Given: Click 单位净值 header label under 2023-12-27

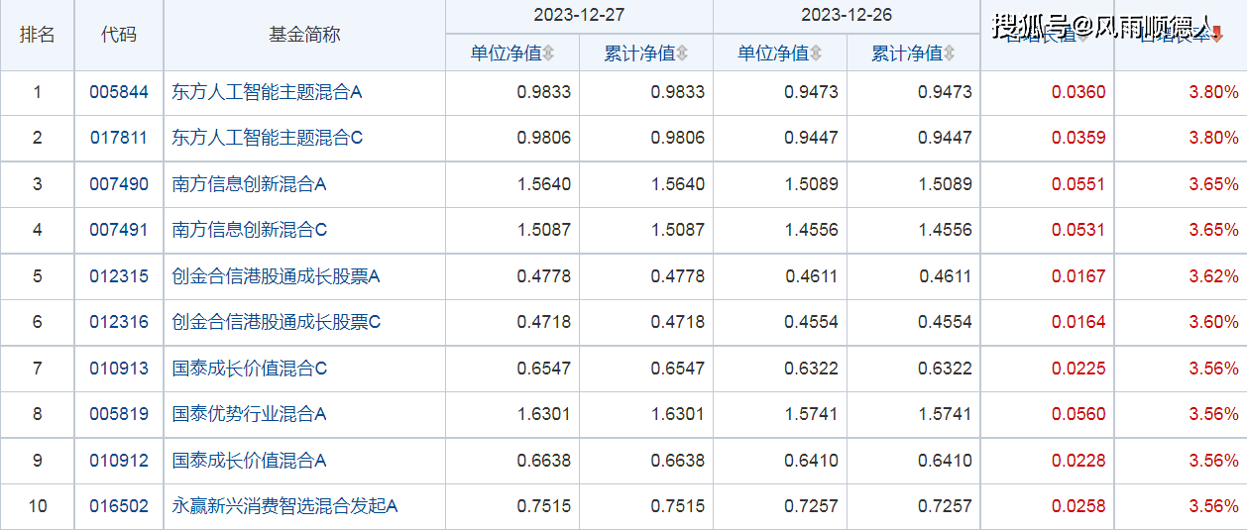Looking at the screenshot, I should pyautogui.click(x=506, y=53).
